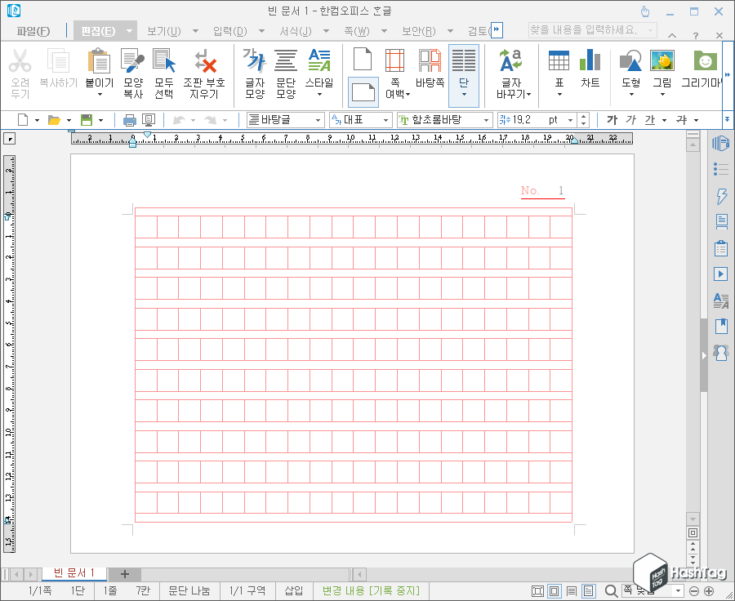Click the Drawing Yard (그리기마당) icon

click(x=705, y=61)
